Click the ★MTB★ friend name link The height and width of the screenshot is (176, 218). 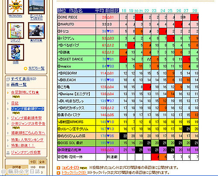[36, 40]
